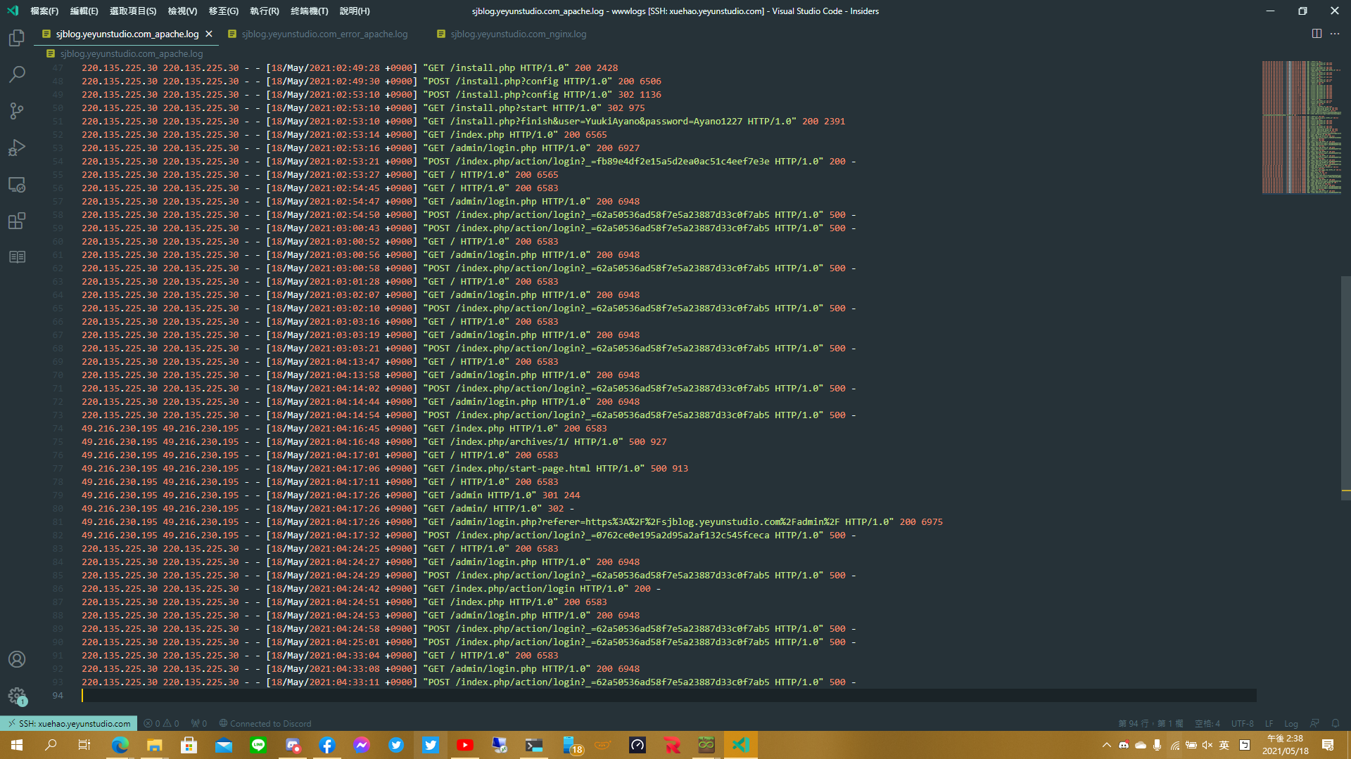1351x759 pixels.
Task: Open the Remote Explorer view
Action: pyautogui.click(x=17, y=184)
